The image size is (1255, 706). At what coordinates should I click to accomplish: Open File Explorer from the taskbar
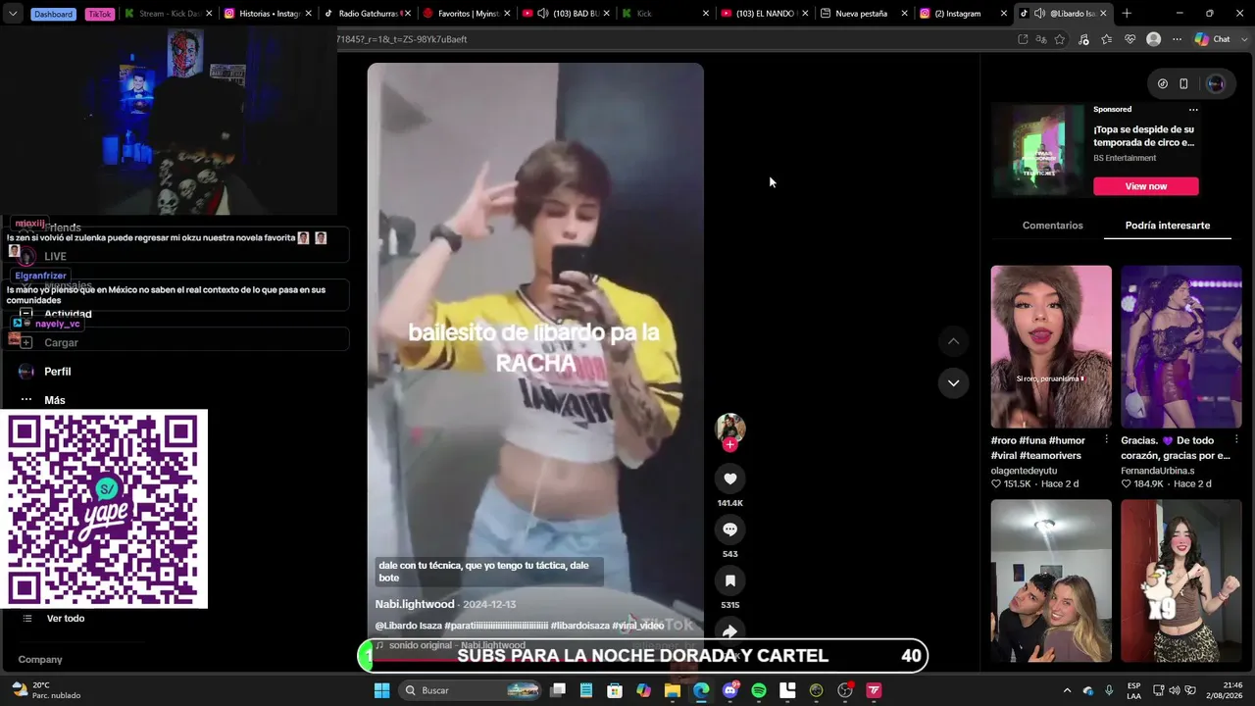coord(673,690)
